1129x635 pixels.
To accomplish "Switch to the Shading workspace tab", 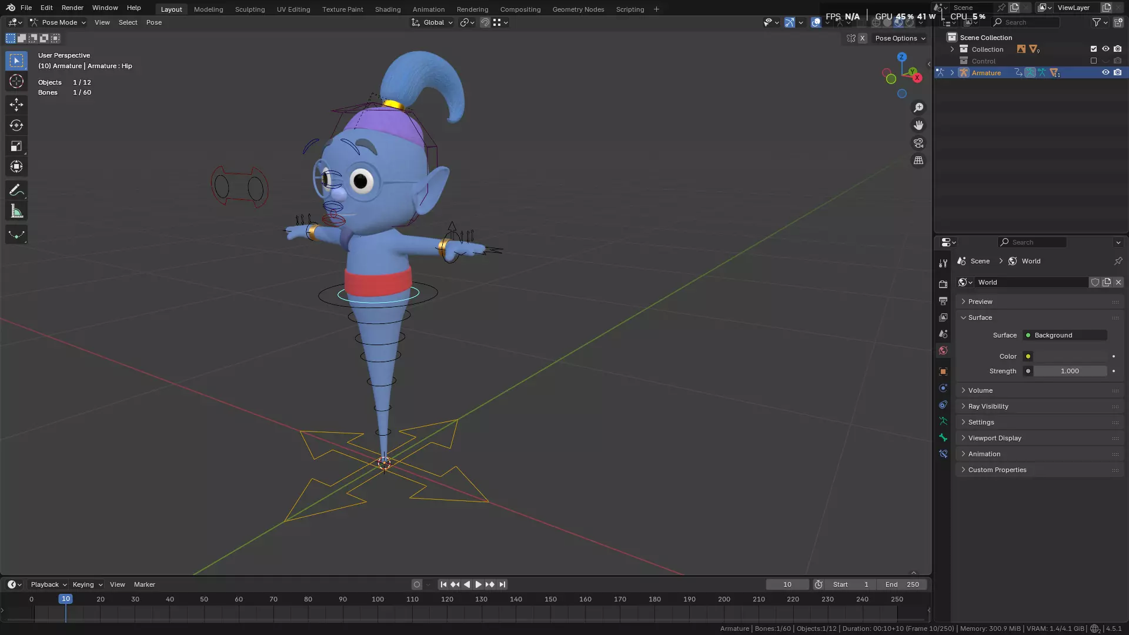I will click(x=388, y=9).
